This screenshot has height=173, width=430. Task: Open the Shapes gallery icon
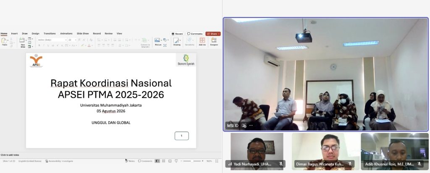pyautogui.click(x=165, y=40)
